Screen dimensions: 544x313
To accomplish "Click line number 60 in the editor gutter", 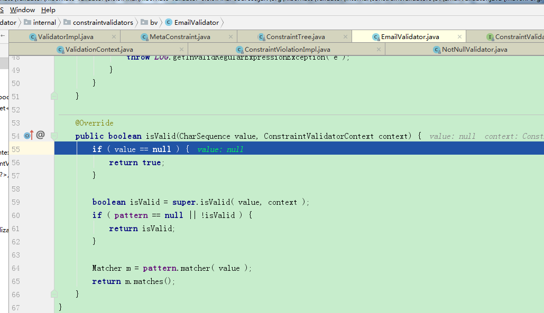I will click(16, 215).
